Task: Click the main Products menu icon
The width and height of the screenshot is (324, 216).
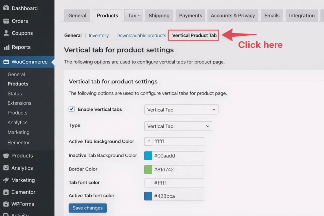Action: [x=6, y=156]
